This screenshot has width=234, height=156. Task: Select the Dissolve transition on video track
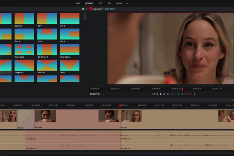(x=26, y=119)
